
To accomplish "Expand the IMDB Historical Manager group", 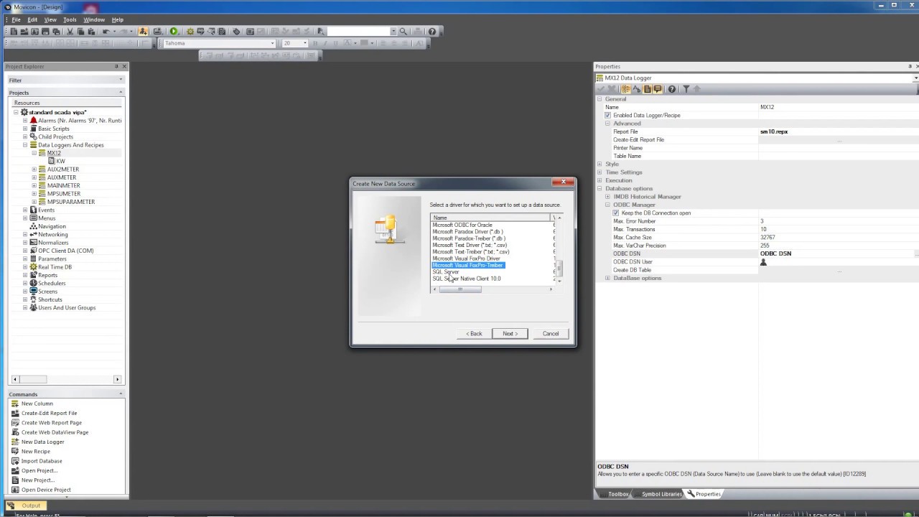I will point(607,197).
